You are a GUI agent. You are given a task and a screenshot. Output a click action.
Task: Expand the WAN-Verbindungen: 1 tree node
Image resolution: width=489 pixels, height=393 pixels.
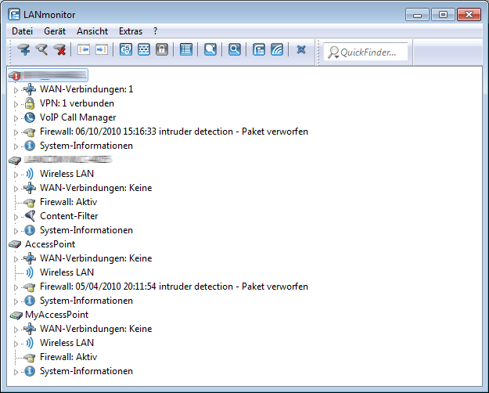tap(16, 89)
